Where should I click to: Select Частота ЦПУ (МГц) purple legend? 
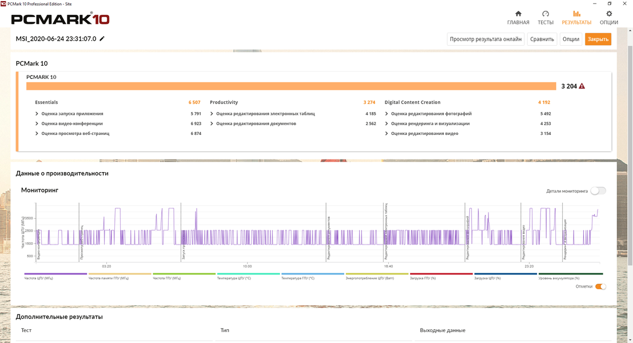pos(55,274)
